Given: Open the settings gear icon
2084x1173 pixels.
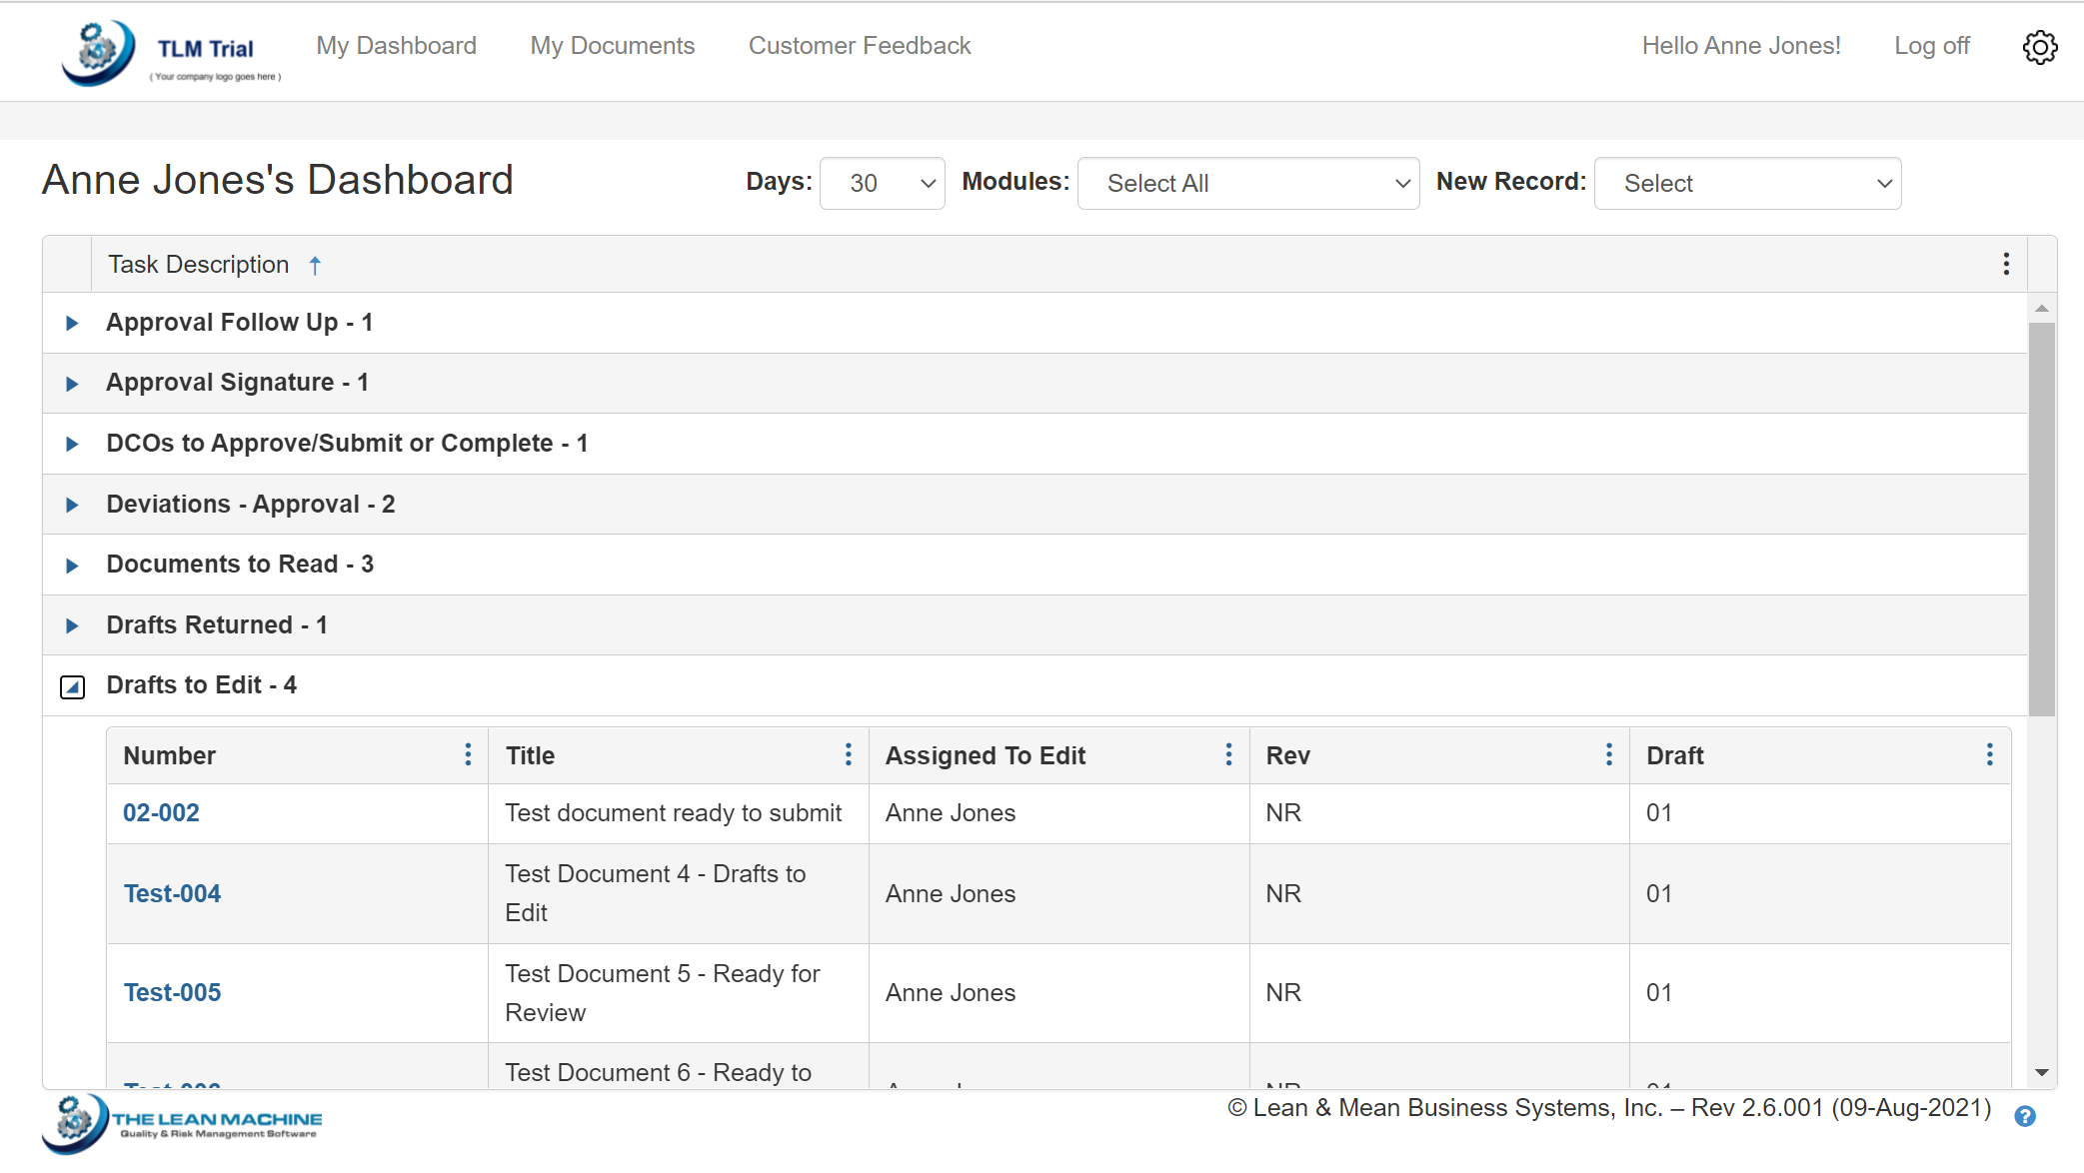Looking at the screenshot, I should coord(2040,47).
